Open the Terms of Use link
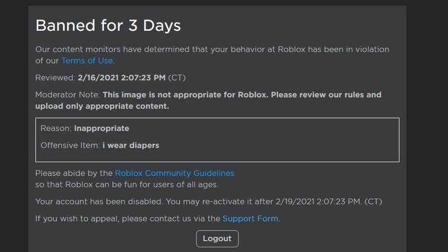This screenshot has width=448, height=252. pyautogui.click(x=87, y=60)
